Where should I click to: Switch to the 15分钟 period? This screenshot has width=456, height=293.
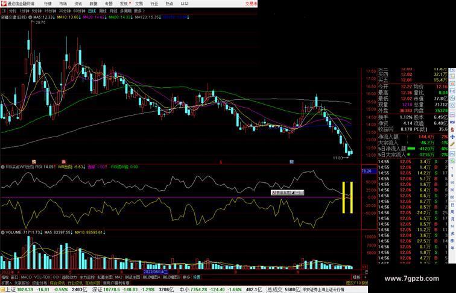(50, 11)
